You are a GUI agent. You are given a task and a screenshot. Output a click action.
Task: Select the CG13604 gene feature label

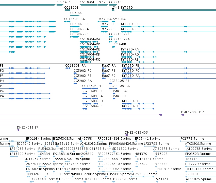click(87, 2)
